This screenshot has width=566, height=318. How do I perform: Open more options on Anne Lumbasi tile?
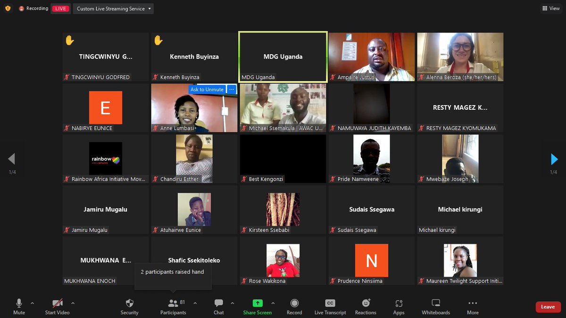(231, 89)
